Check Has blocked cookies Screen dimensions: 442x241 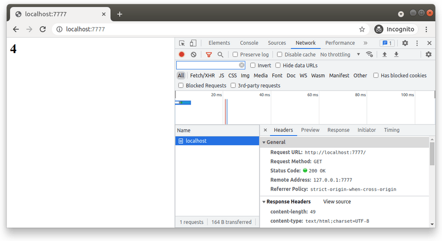coord(376,75)
